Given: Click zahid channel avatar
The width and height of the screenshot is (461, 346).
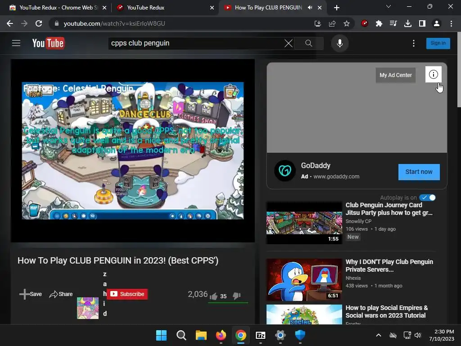Looking at the screenshot, I should click(x=88, y=308).
